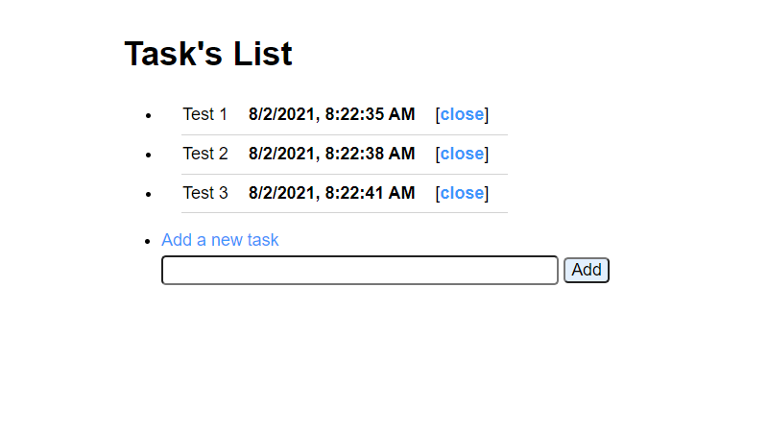Viewport: 768px width, 432px height.
Task: Click the bullet point beside Test 2
Action: pyautogui.click(x=148, y=155)
